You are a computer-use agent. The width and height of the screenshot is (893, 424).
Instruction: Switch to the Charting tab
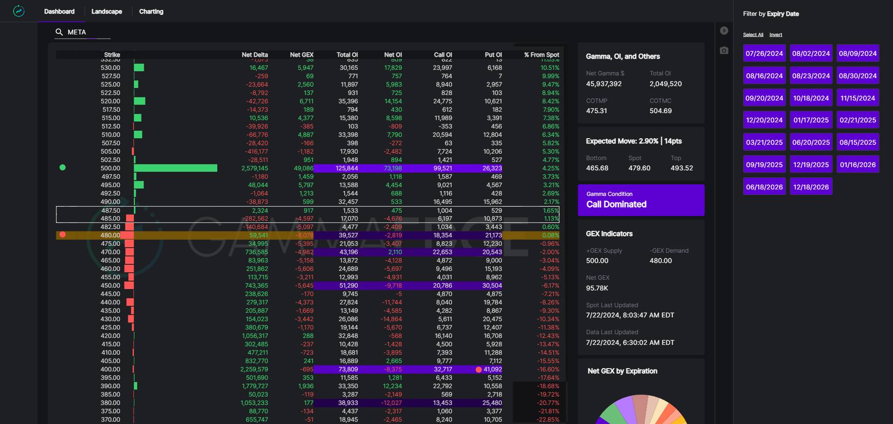point(151,11)
